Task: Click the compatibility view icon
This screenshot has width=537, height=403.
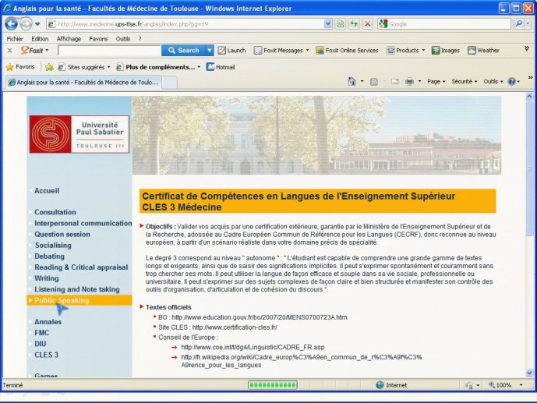Action: point(340,24)
